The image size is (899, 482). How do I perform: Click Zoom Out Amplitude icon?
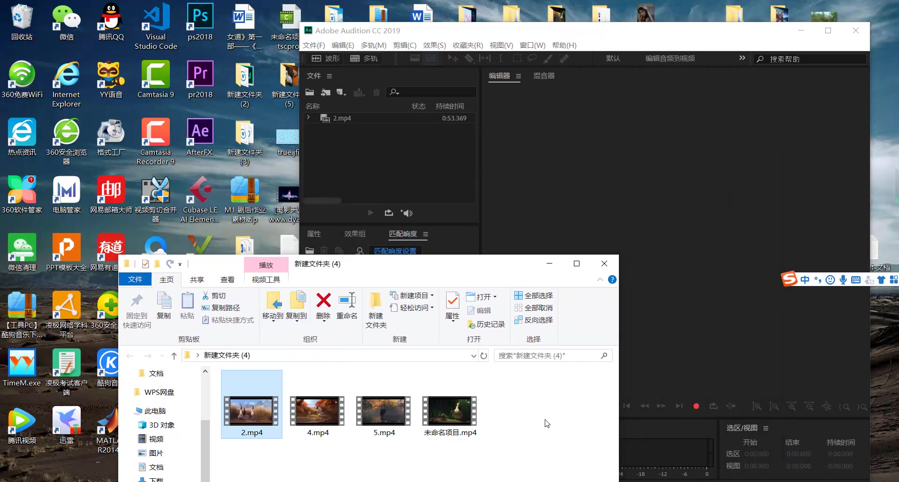click(x=774, y=407)
